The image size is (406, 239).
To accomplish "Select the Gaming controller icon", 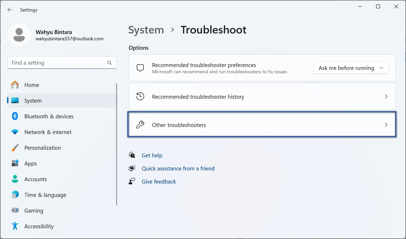I will pos(15,210).
